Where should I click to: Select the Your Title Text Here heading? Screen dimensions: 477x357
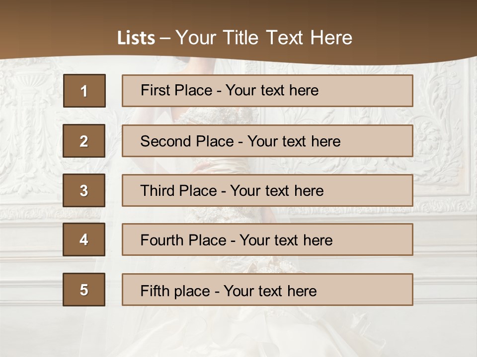[264, 38]
